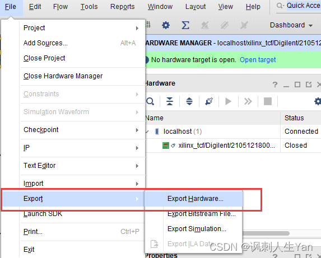
Task: Click the xilinx_tcf target board icon
Action: tap(166, 146)
